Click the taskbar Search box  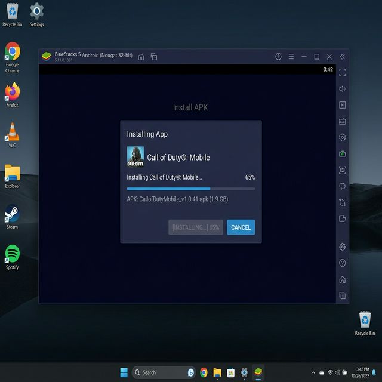(x=164, y=372)
